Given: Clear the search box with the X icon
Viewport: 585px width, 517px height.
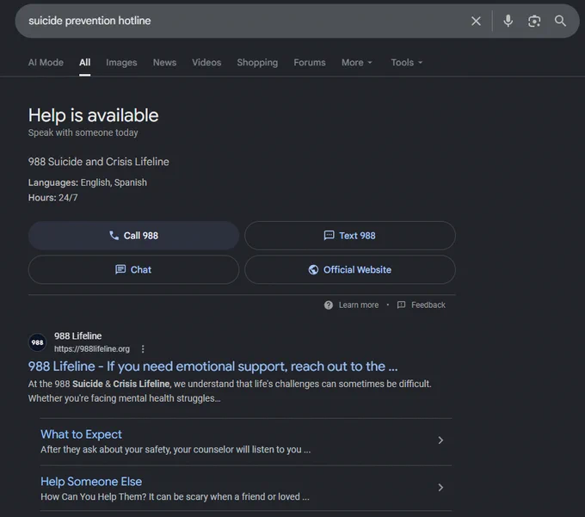Looking at the screenshot, I should [476, 21].
